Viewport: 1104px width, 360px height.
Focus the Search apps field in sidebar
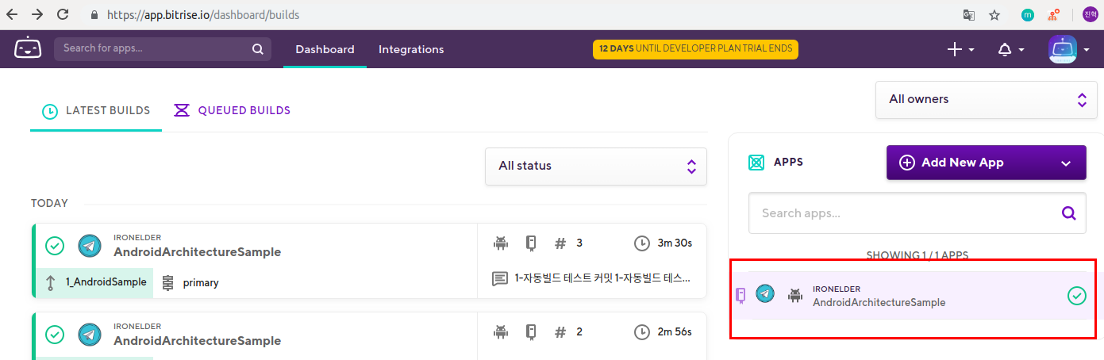[917, 213]
